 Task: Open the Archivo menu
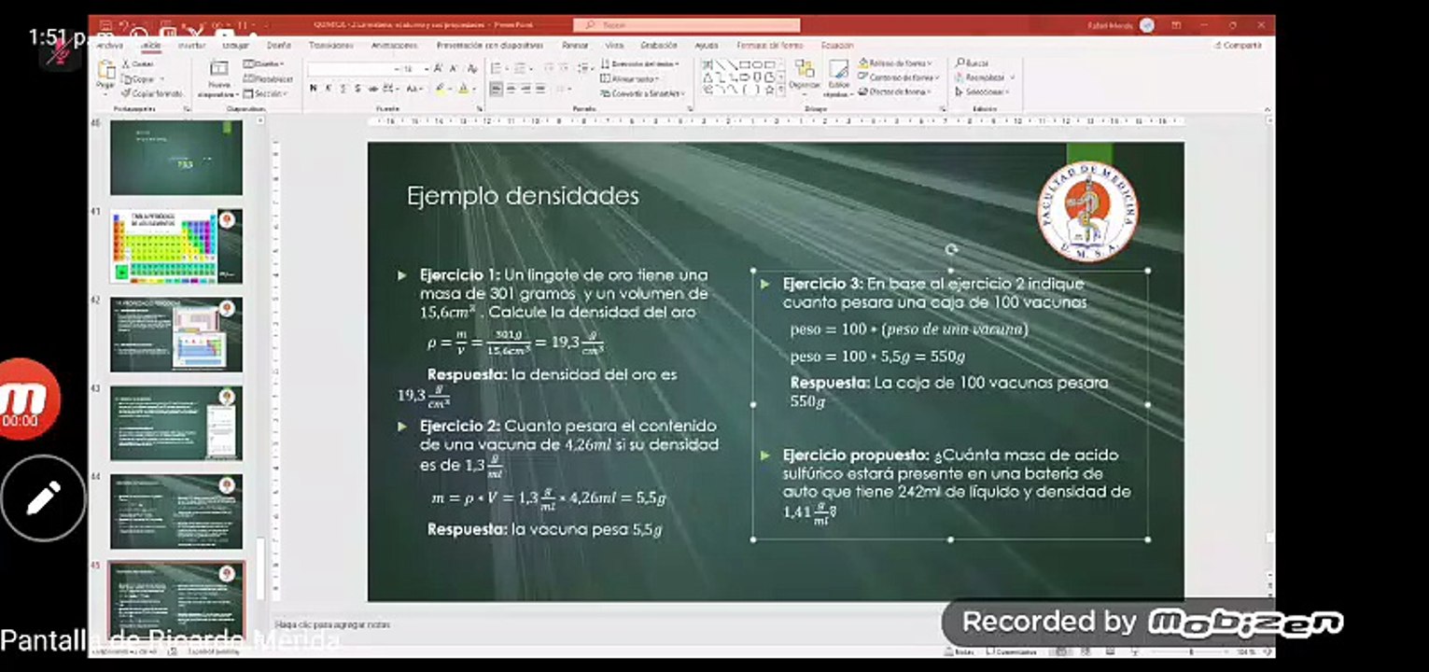tap(109, 45)
